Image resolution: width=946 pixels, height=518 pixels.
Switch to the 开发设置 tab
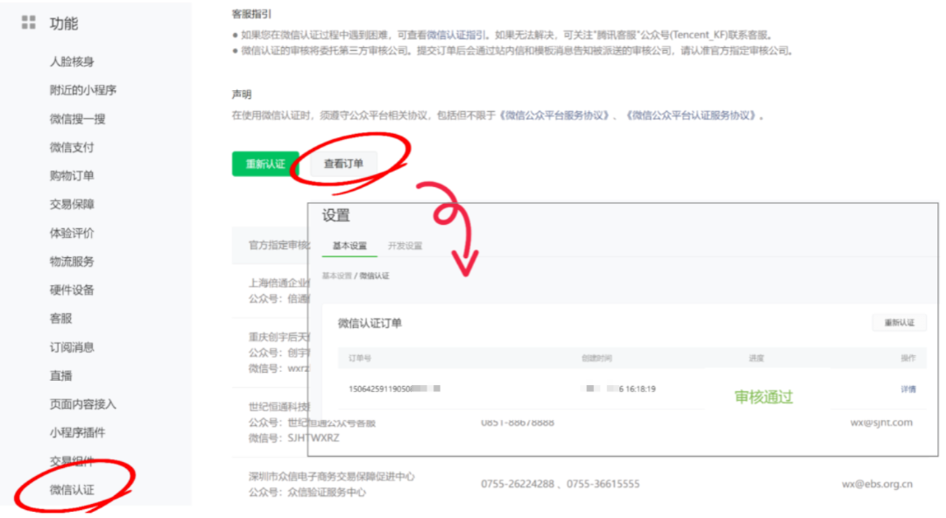(x=405, y=245)
